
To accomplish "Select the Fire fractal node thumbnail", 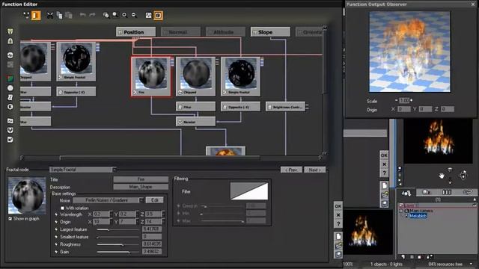I will (x=151, y=76).
